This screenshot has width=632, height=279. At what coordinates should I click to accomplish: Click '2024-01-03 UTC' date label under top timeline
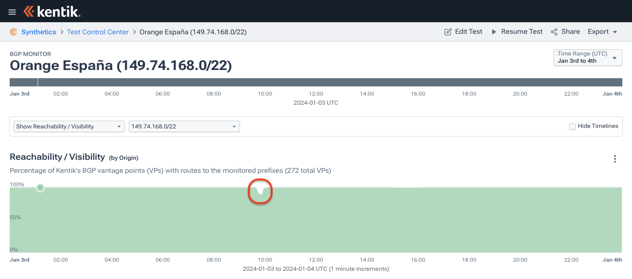click(316, 103)
